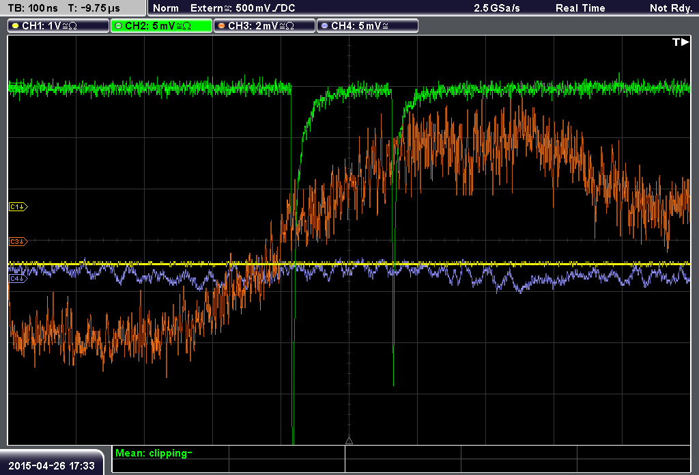This screenshot has width=699, height=475.
Task: Click the C1 ground level marker
Action: (x=18, y=206)
